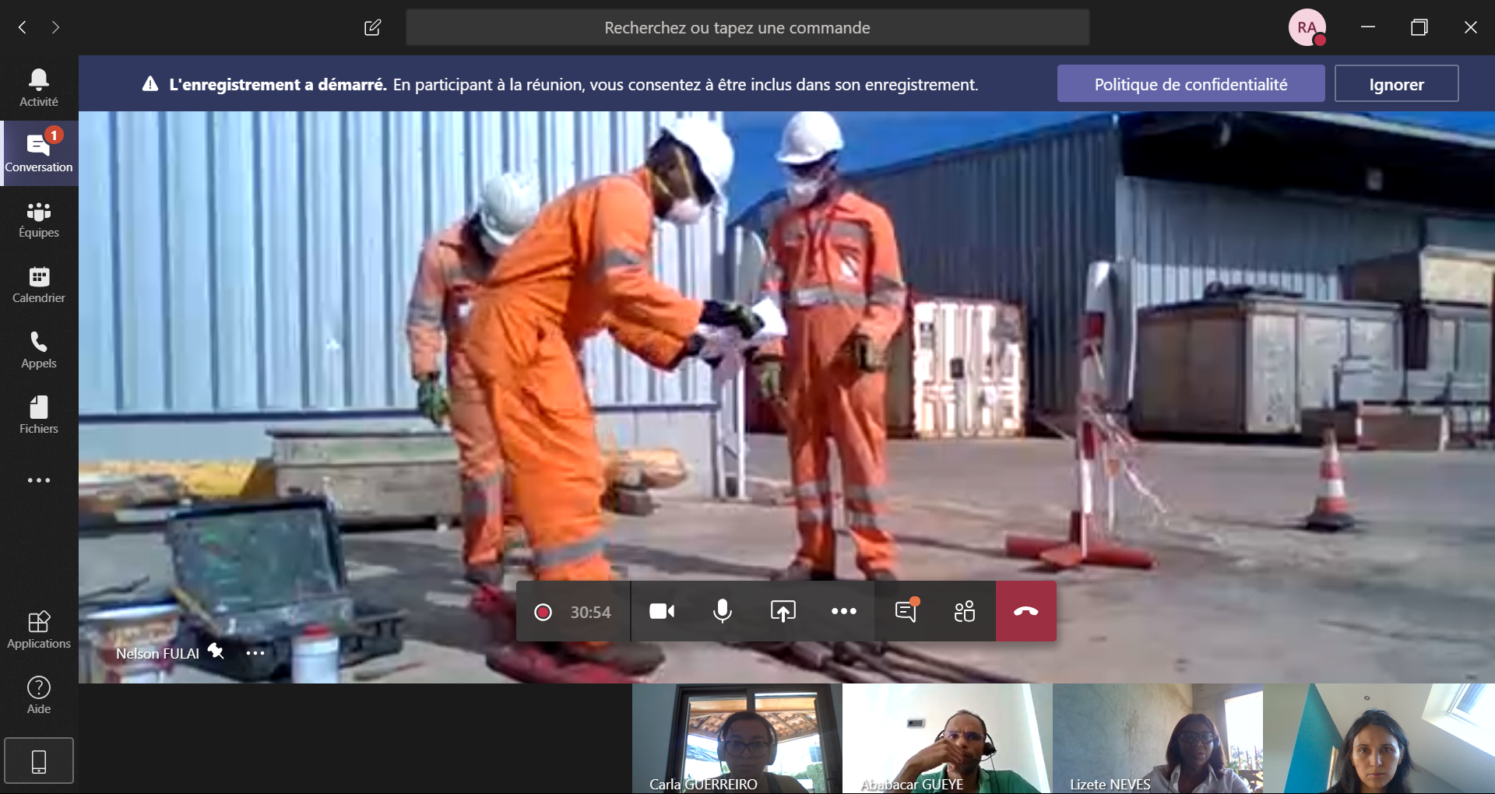Click the mobile app download icon

[x=39, y=761]
